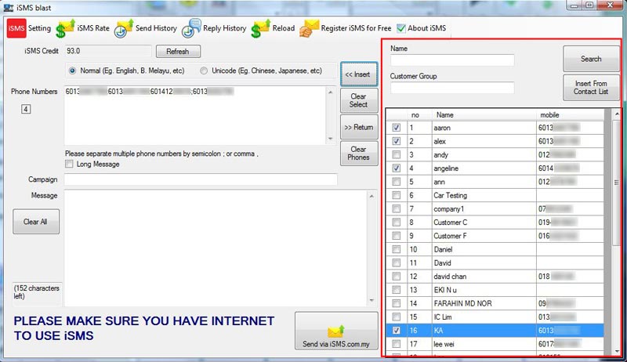This screenshot has height=362, width=627.
Task: Click the Reload toolbar label
Action: pos(284,28)
